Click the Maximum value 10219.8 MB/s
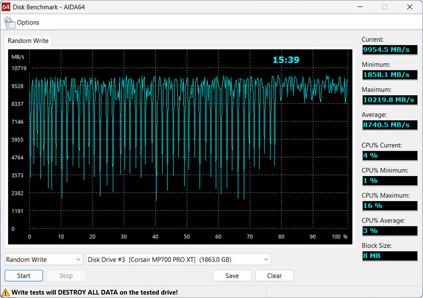 point(390,100)
